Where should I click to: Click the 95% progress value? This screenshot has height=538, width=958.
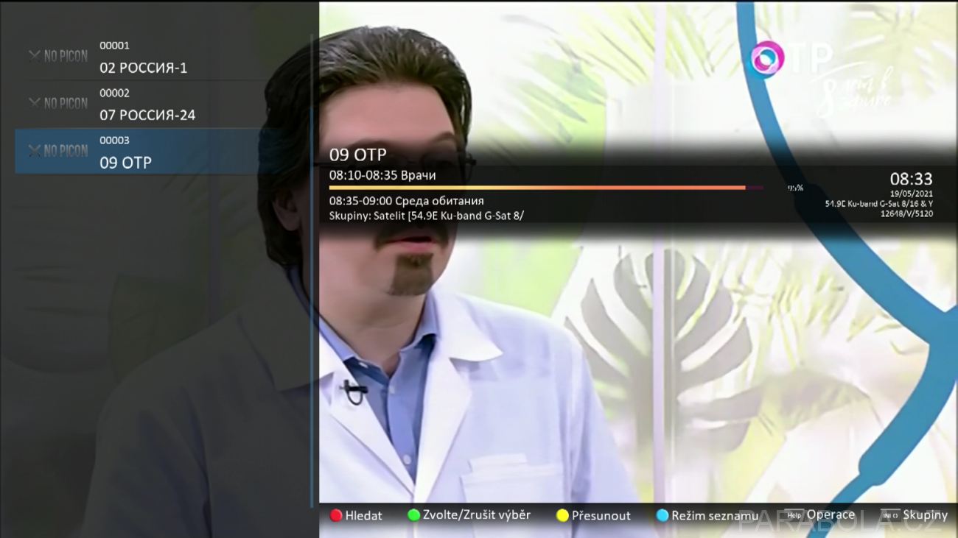pos(795,188)
